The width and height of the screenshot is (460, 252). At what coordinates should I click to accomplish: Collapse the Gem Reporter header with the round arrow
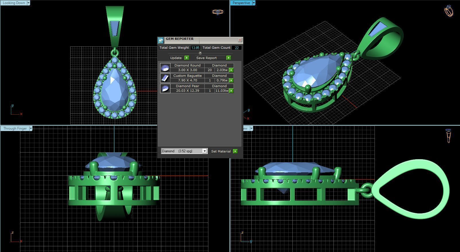pyautogui.click(x=200, y=53)
